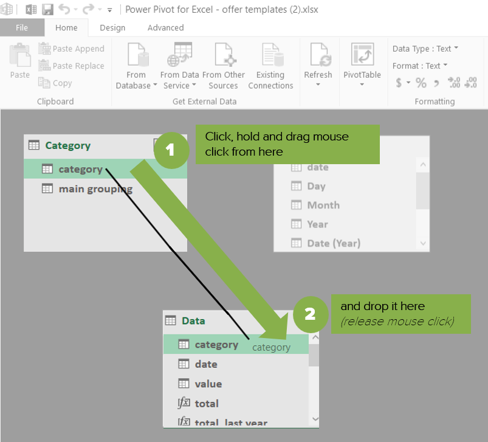Click the Copy button
Image resolution: width=488 pixels, height=442 pixels.
pos(55,83)
